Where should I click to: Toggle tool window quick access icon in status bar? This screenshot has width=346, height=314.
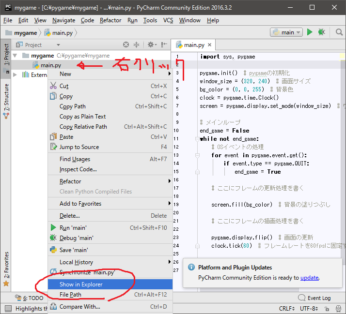(8, 308)
